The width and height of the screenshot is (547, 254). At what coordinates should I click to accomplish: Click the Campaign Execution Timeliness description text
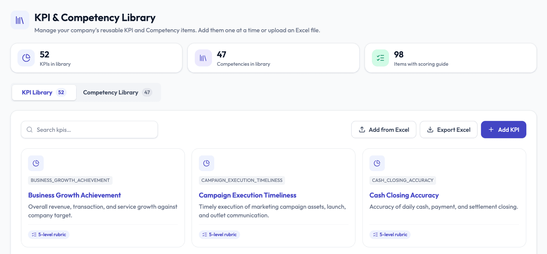(x=272, y=211)
